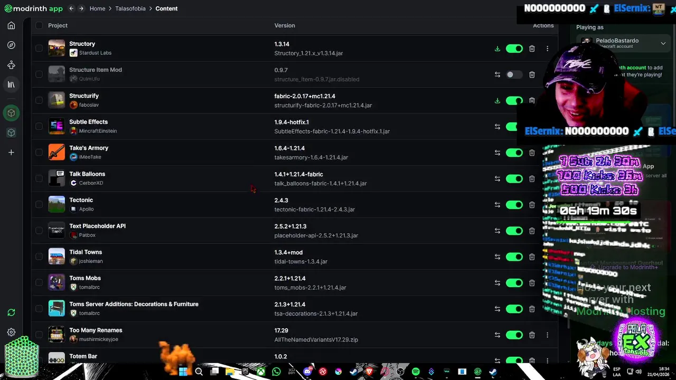Open the Library icon in sidebar
676x380 pixels.
click(x=11, y=84)
